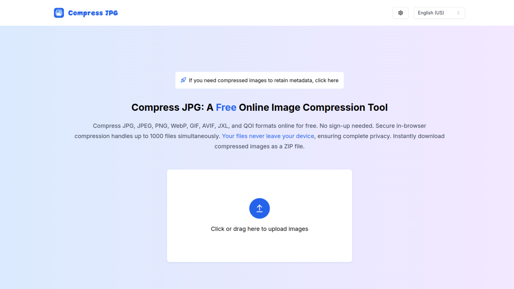
Task: Click the word 'Free' in the main heading
Action: (226, 107)
